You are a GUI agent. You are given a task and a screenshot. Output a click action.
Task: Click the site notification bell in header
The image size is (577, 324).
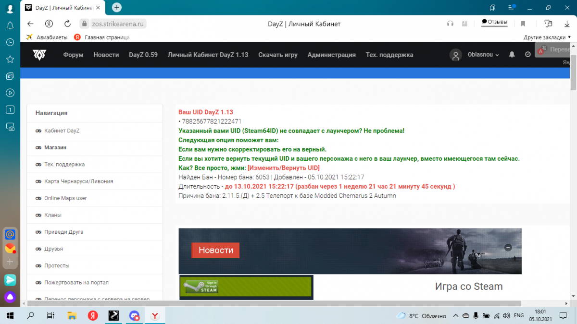coord(512,55)
